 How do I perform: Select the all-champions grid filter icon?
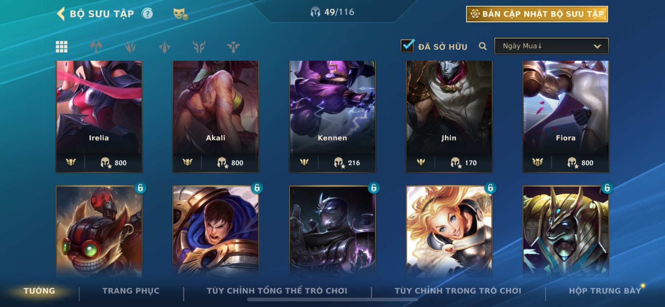point(62,47)
